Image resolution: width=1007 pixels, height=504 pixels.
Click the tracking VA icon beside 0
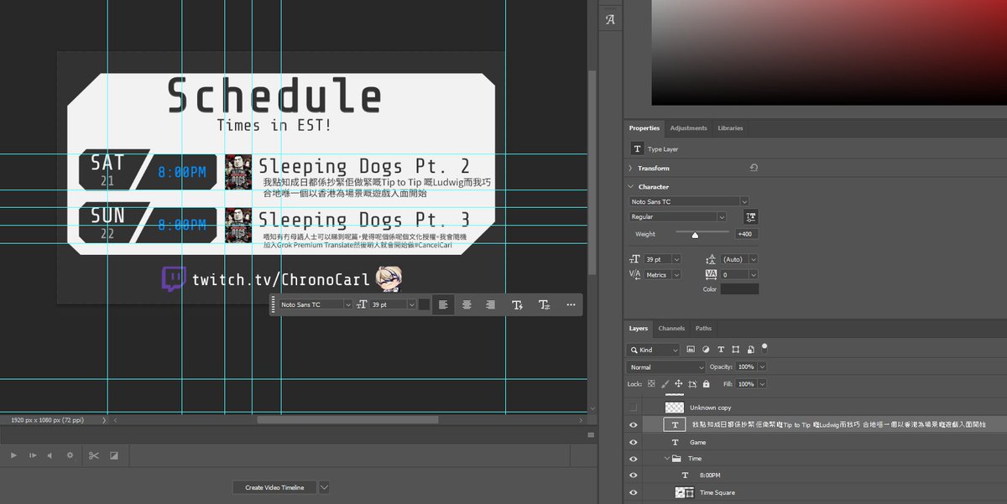click(x=712, y=274)
